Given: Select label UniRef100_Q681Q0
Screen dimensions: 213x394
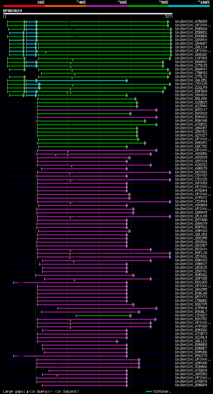Looking at the screenshot, I should (191, 54).
